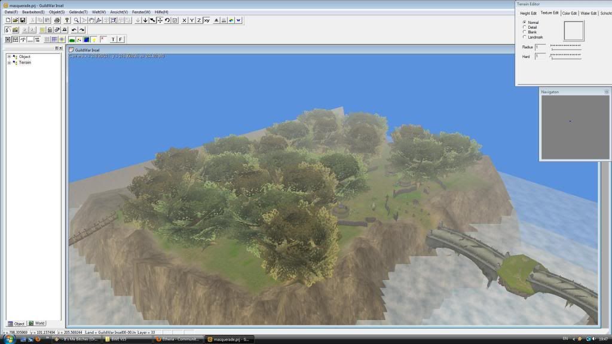Open the Ansicht(V) menu

[119, 12]
